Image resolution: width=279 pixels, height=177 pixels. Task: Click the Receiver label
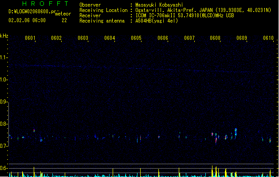click(90, 15)
